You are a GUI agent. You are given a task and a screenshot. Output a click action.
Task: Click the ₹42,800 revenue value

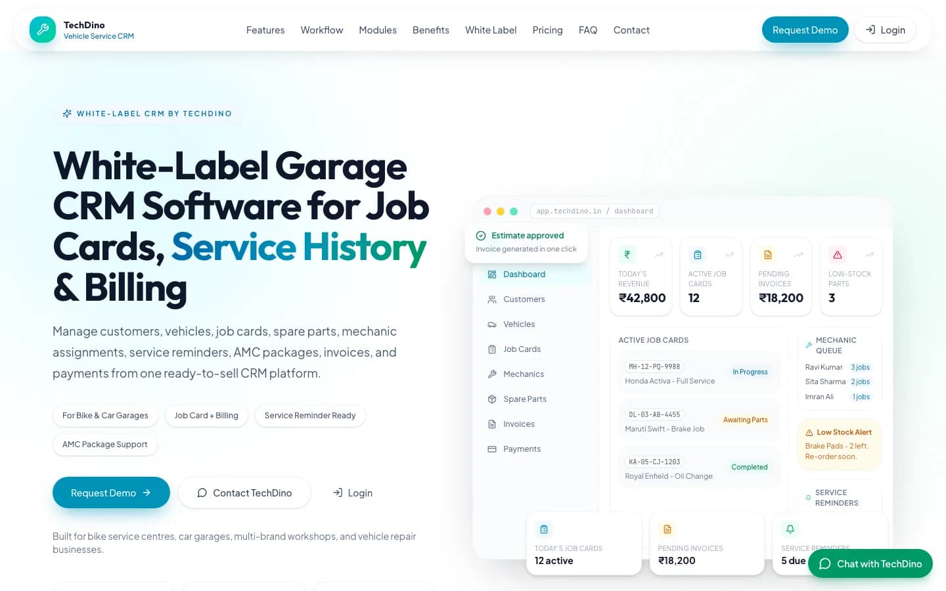click(642, 298)
